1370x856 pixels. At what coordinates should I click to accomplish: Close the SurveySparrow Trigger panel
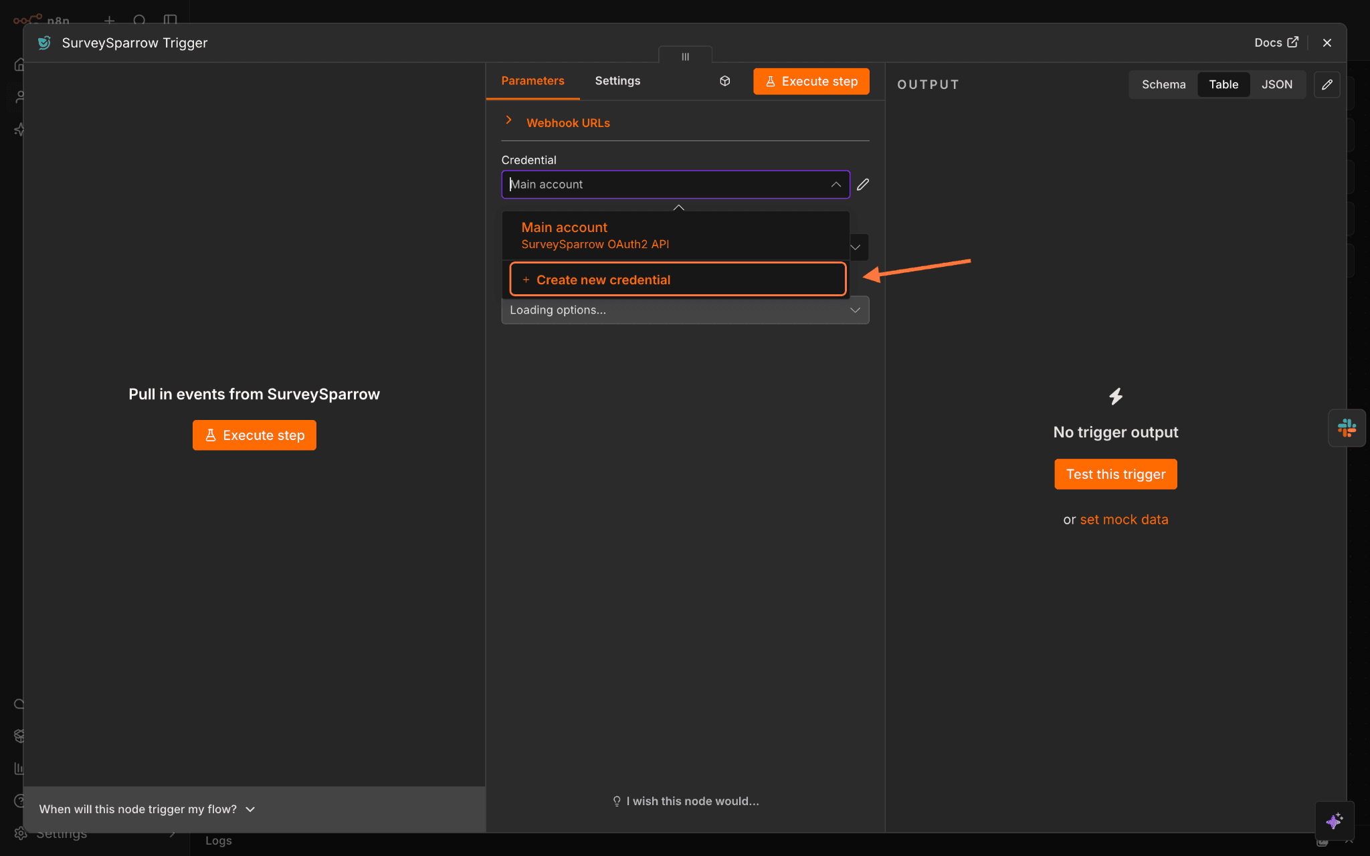coord(1327,43)
